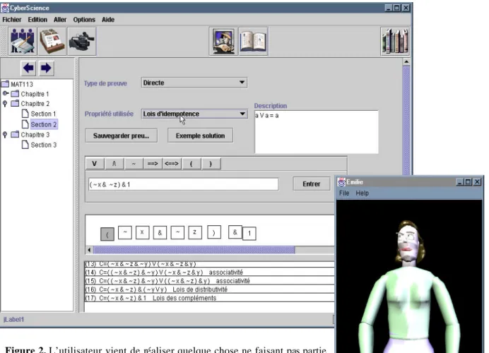Collapse the Chapitre 2 tree node handle
The image size is (489, 353).
click(5, 104)
